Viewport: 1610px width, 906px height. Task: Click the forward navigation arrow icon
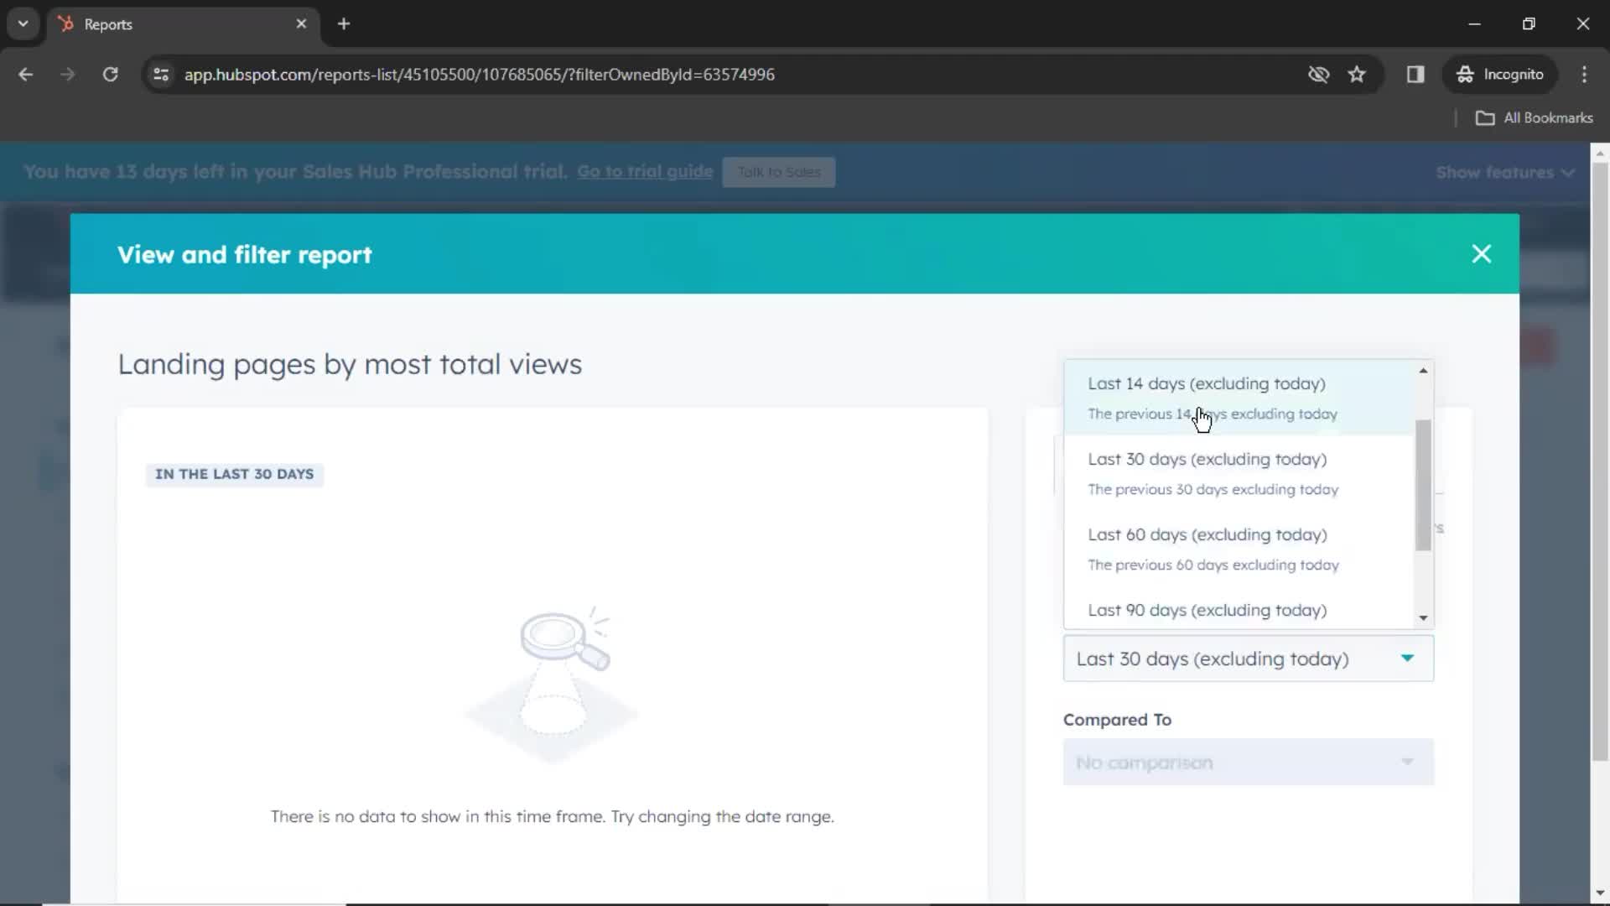[x=67, y=74]
